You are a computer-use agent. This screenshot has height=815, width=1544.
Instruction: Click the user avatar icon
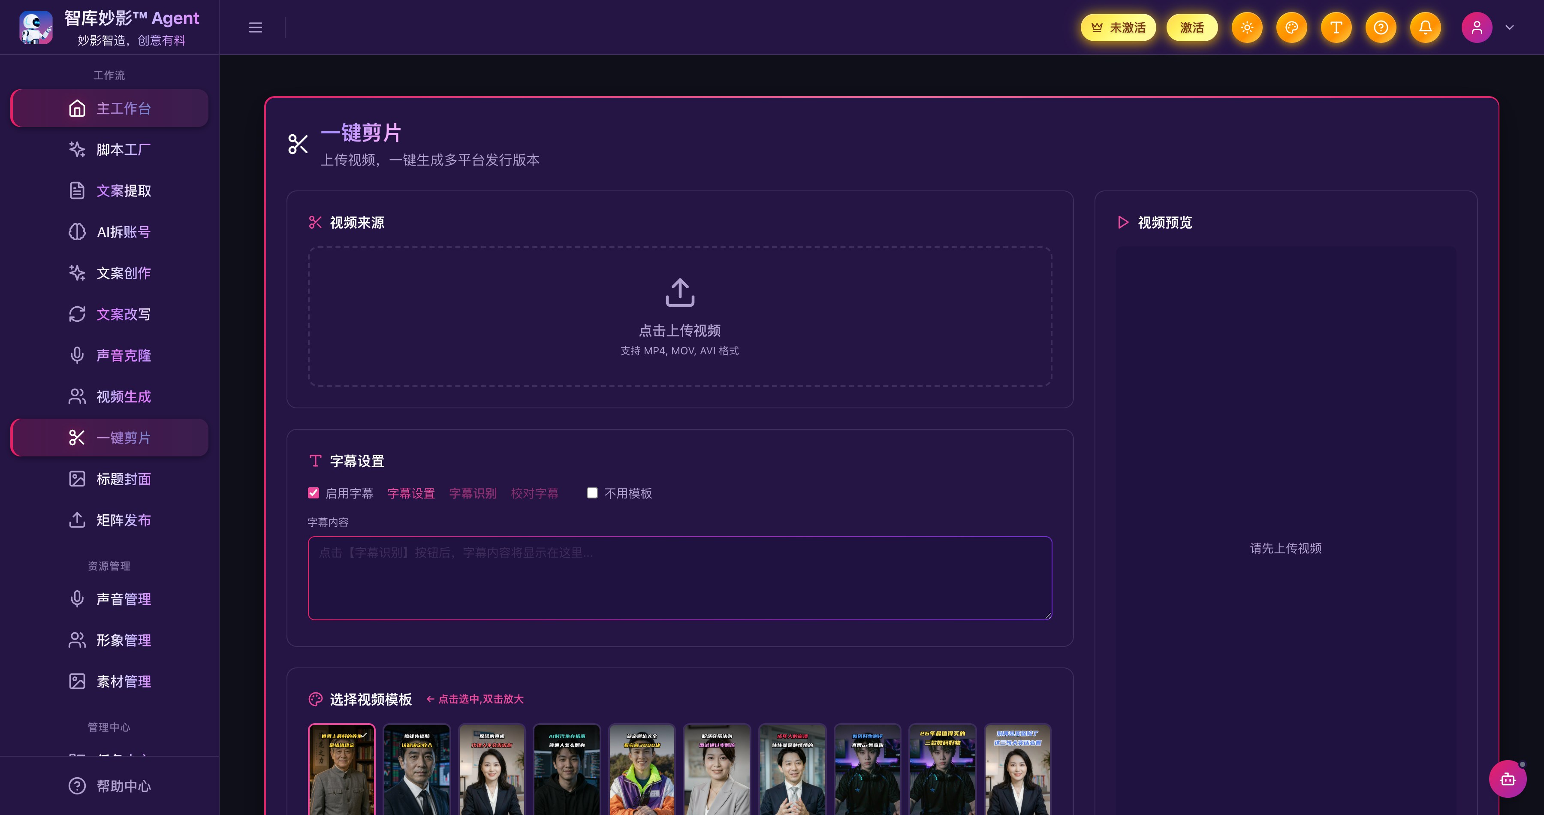(x=1477, y=27)
